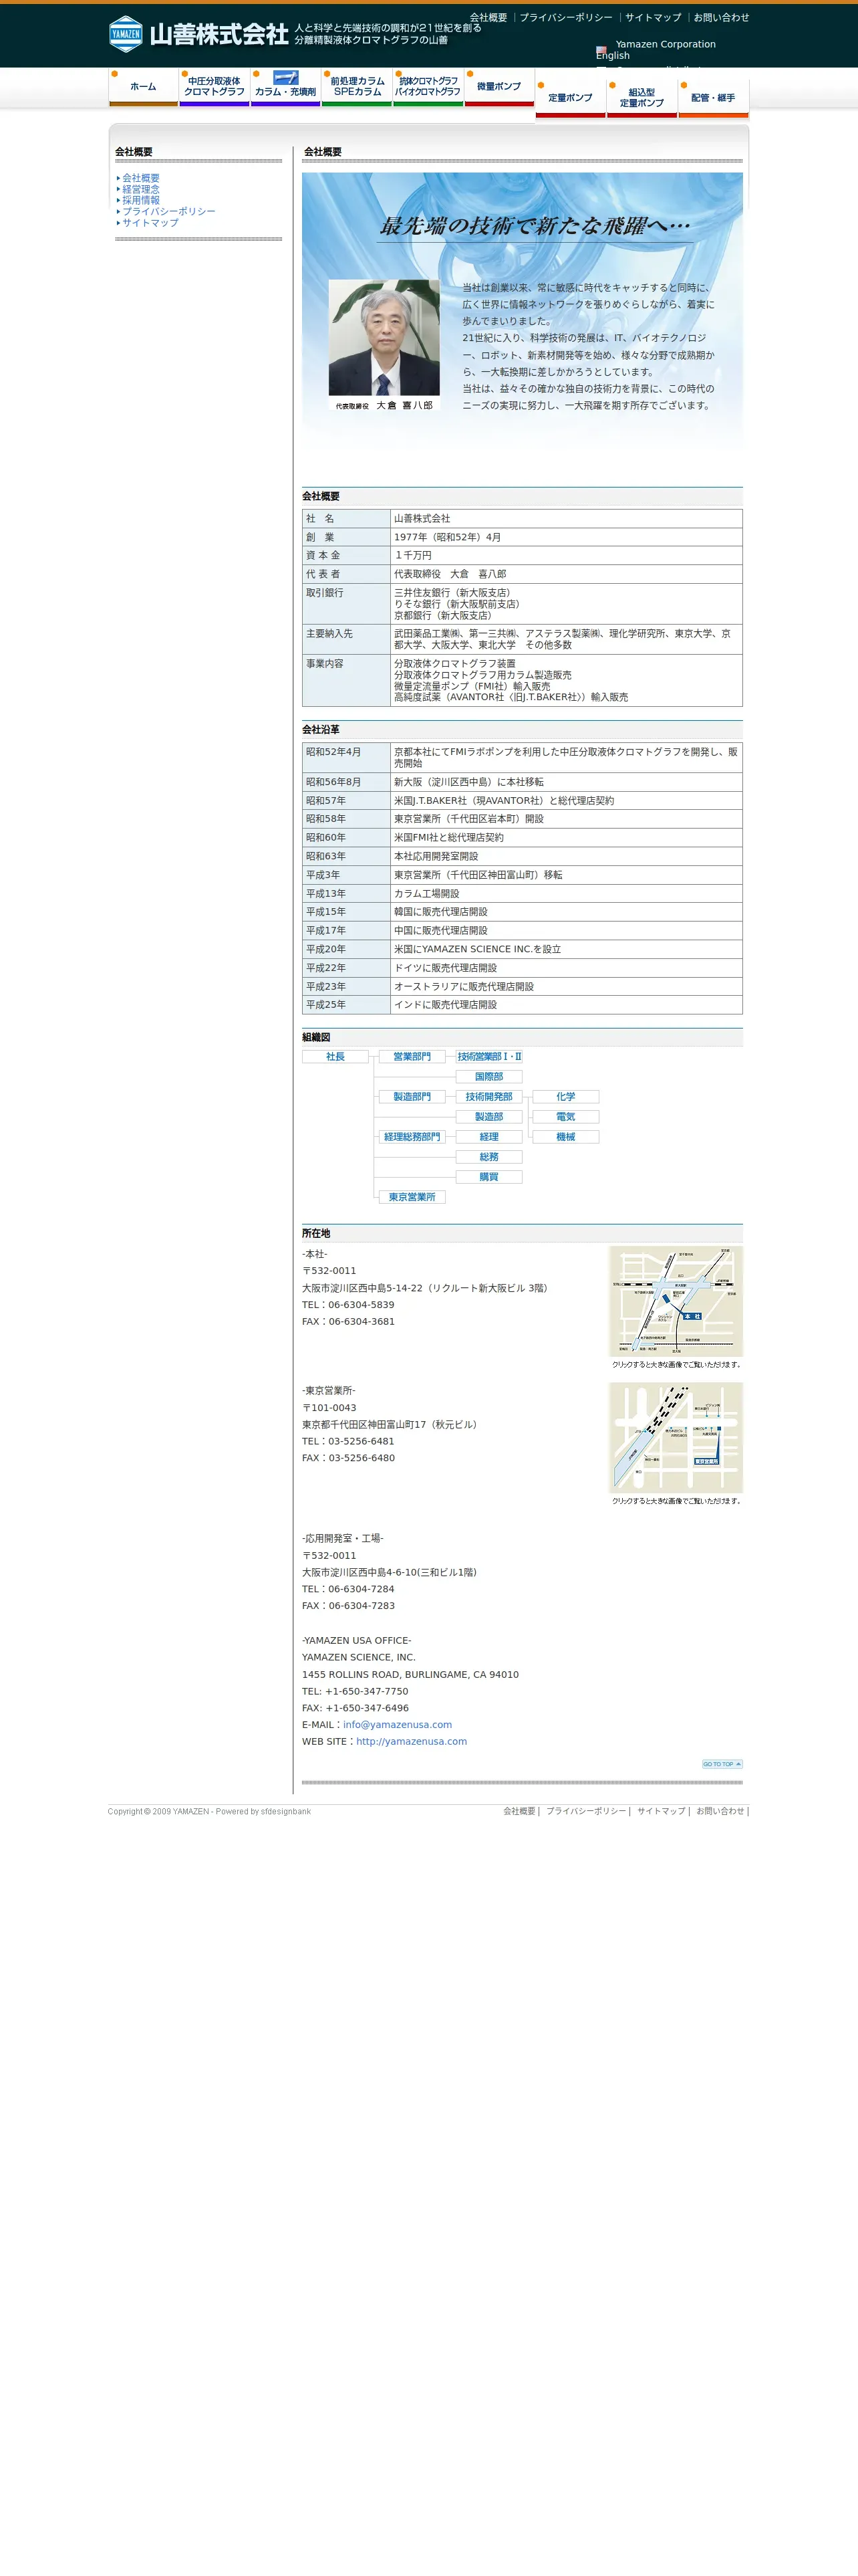Click the 電気 org chart box
This screenshot has height=2576, width=858.
[x=567, y=1117]
